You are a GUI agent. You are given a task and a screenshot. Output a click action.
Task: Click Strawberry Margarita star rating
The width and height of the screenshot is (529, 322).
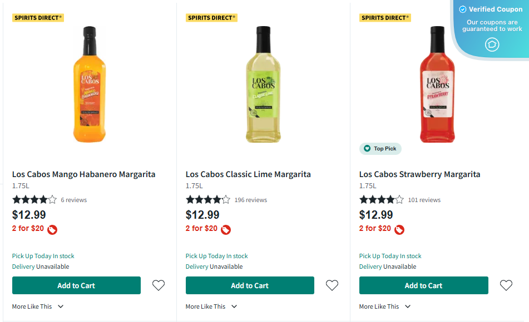pos(382,200)
